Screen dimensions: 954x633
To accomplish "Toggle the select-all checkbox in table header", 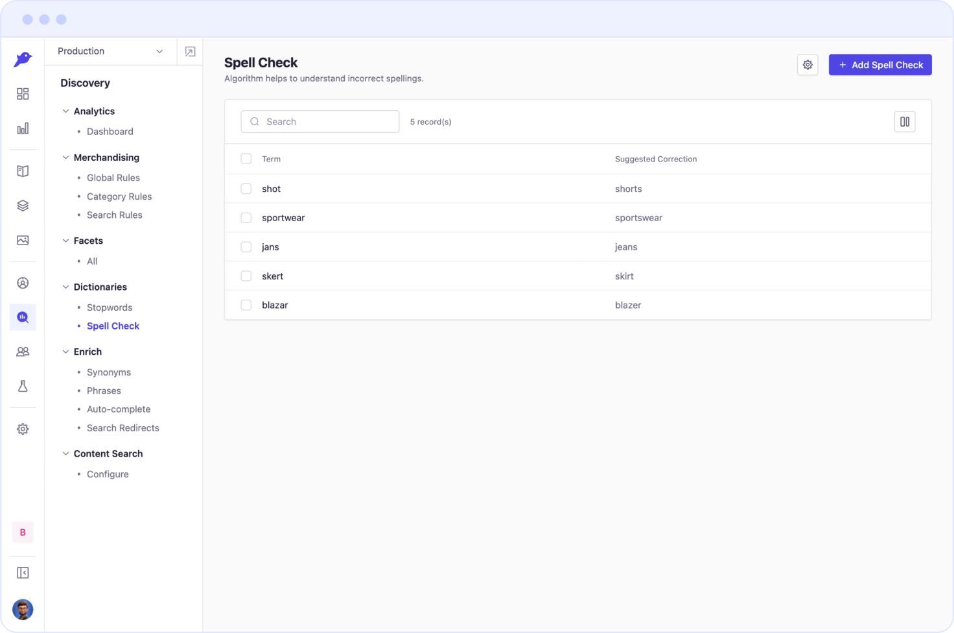I will click(x=246, y=159).
